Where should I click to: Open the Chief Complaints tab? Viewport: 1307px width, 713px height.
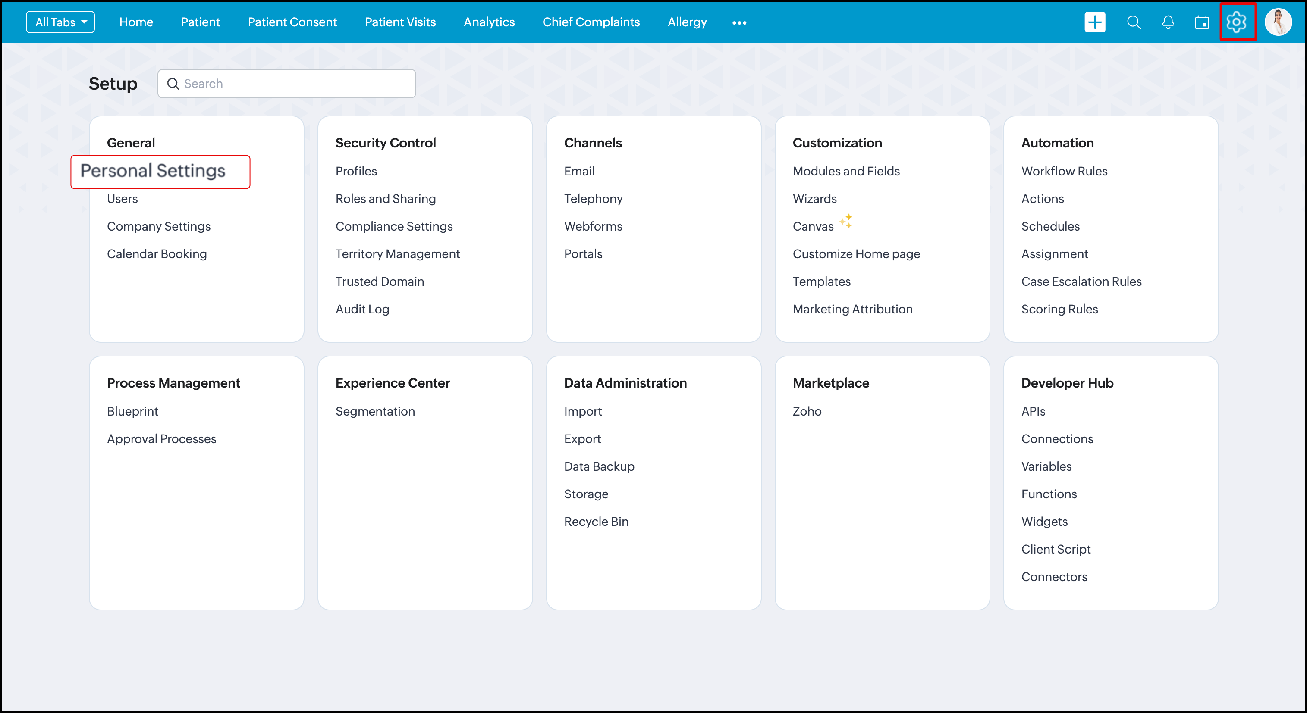click(x=591, y=22)
